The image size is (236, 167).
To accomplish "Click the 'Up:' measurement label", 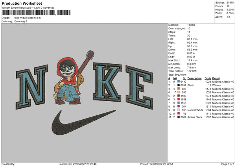I will point(170,46).
